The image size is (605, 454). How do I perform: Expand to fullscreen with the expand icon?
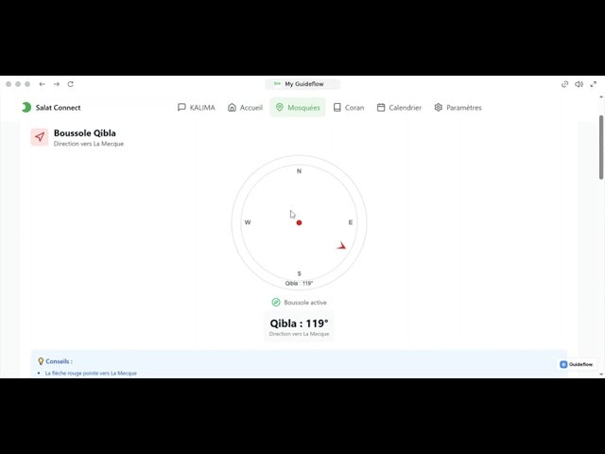click(593, 84)
